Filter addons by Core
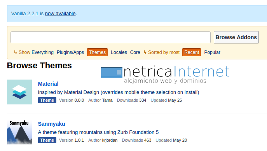This screenshot has width=267, height=151. pyautogui.click(x=135, y=52)
